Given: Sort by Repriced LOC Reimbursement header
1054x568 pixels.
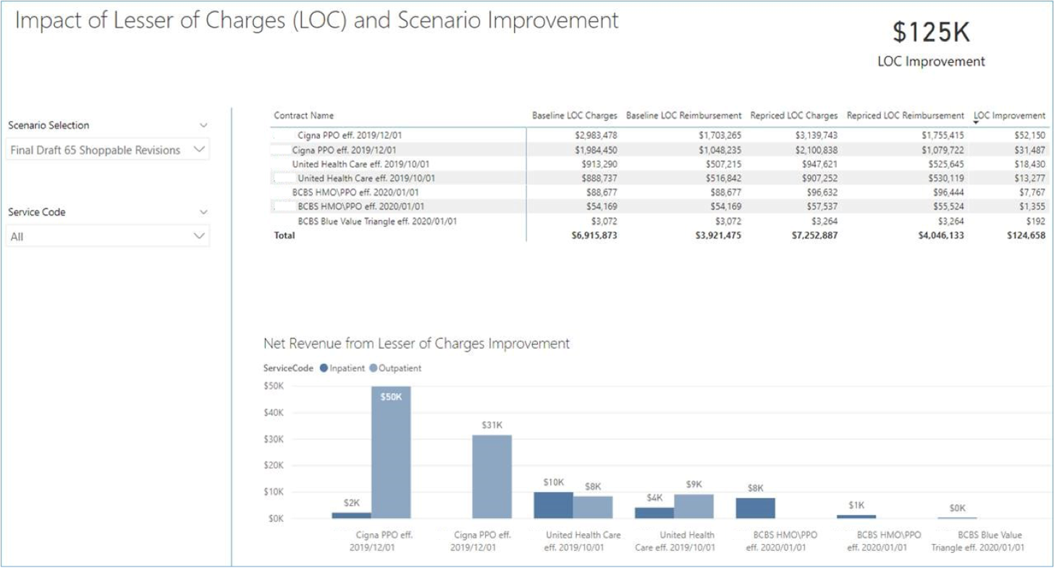Looking at the screenshot, I should pyautogui.click(x=906, y=116).
